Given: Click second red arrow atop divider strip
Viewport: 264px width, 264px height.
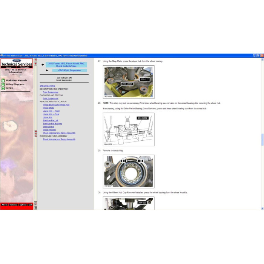Looking at the screenshot, I should [x=36, y=64].
